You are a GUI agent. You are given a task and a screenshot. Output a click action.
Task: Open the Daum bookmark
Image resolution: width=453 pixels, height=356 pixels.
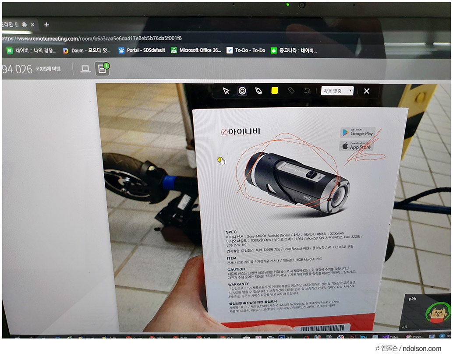pos(87,50)
